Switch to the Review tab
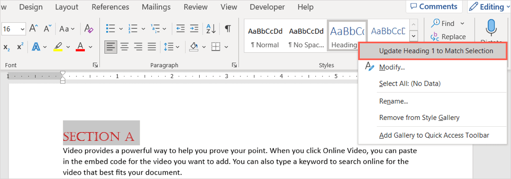Screen dimensions: 511x179 click(196, 7)
